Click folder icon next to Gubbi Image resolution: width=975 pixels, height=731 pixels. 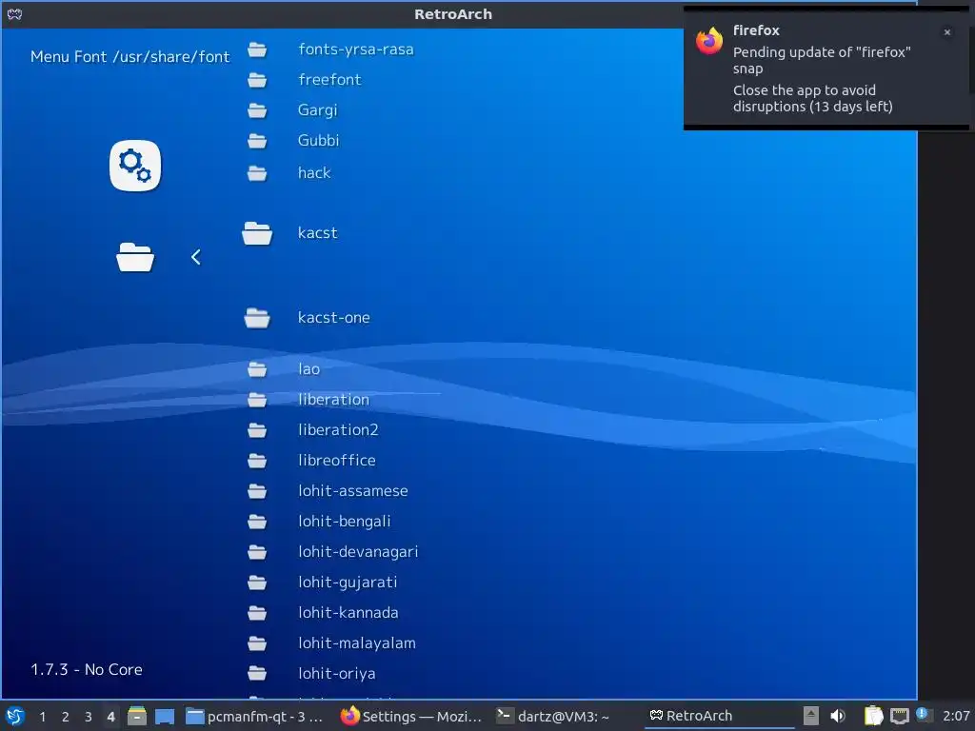pos(257,141)
